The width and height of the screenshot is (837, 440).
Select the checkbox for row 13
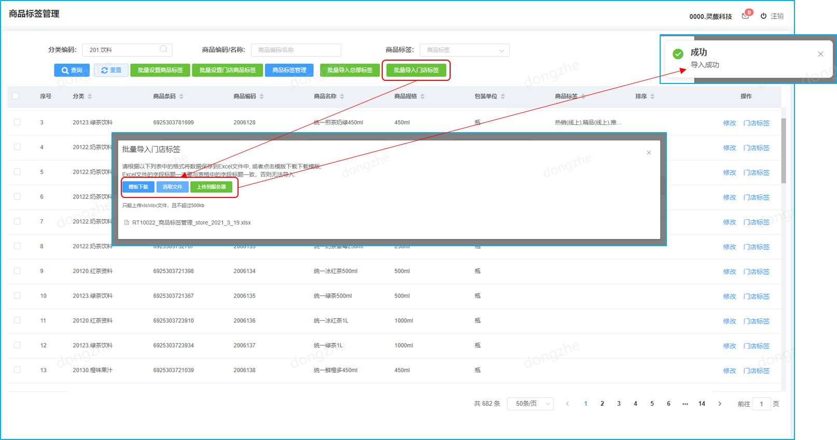click(x=17, y=370)
